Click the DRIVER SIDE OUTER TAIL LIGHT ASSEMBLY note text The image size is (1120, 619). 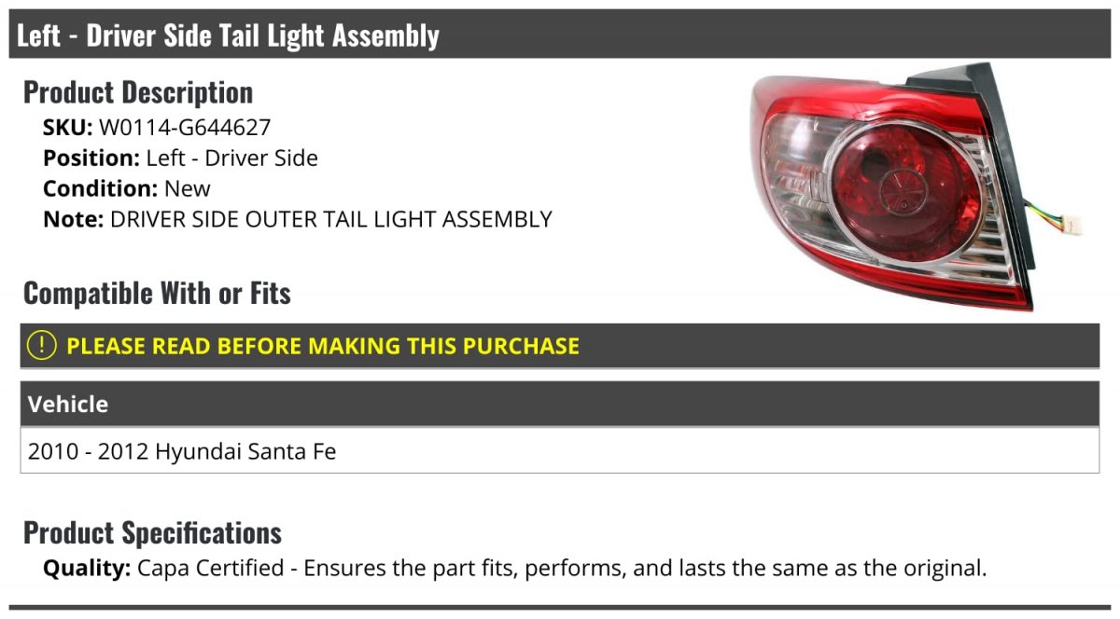click(330, 220)
